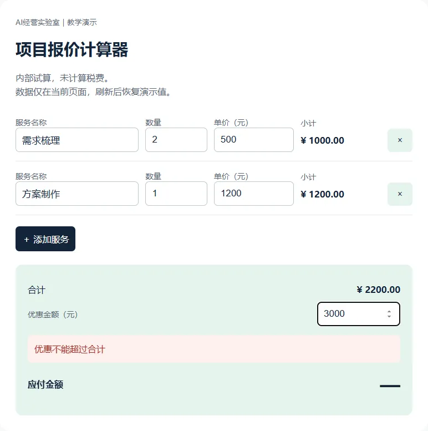Image resolution: width=428 pixels, height=431 pixels.
Task: Remove the 方案制作 service row
Action: click(400, 194)
